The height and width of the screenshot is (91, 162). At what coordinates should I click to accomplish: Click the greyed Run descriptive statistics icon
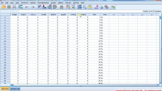pyautogui.click(x=55, y=7)
